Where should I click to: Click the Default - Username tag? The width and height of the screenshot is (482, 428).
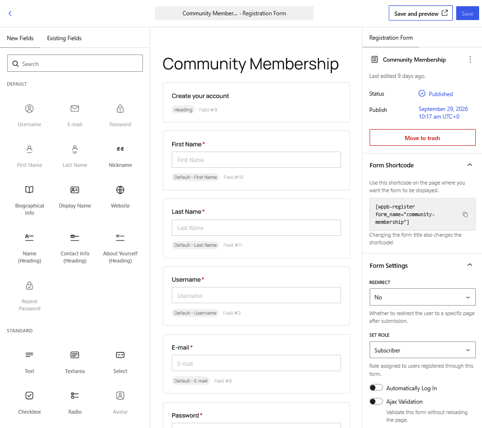click(195, 313)
